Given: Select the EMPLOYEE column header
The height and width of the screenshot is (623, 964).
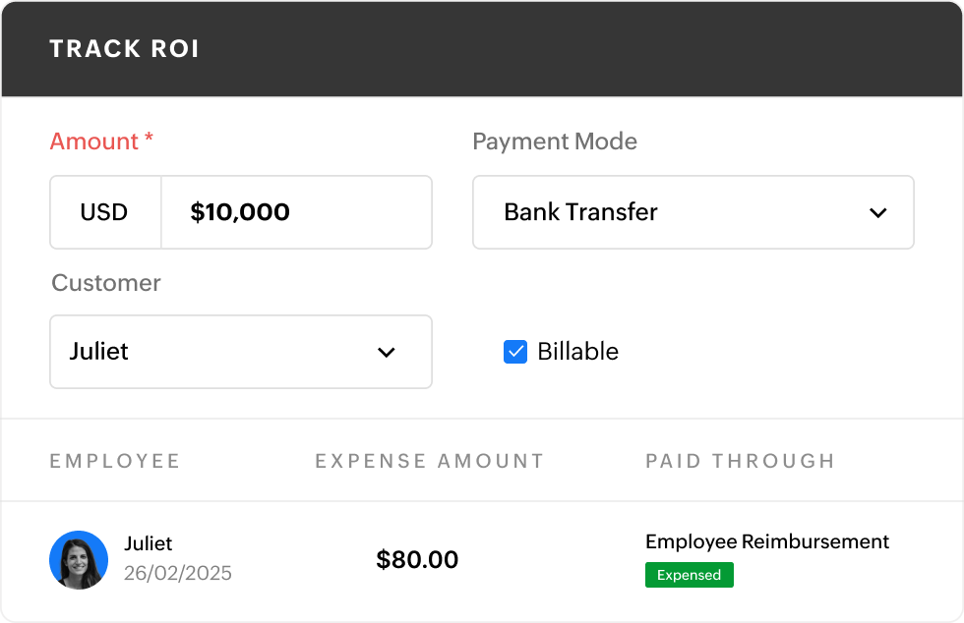Looking at the screenshot, I should pyautogui.click(x=115, y=460).
